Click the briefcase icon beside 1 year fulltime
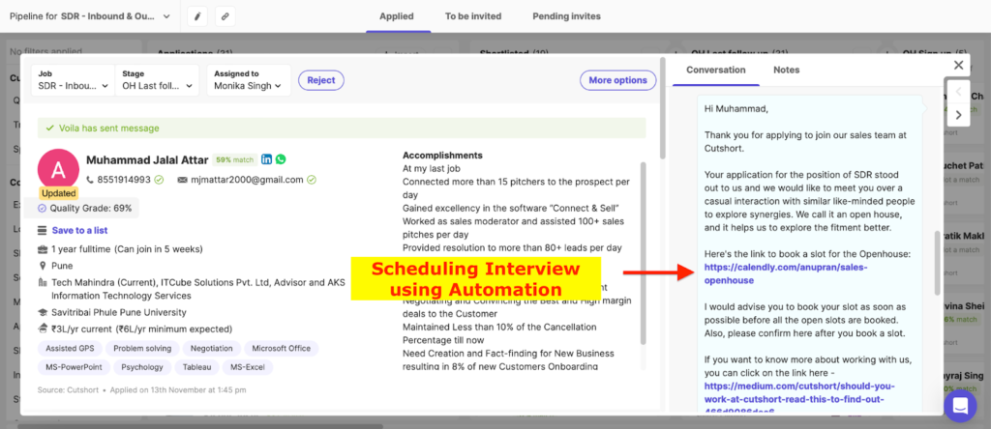The image size is (991, 429). (43, 249)
